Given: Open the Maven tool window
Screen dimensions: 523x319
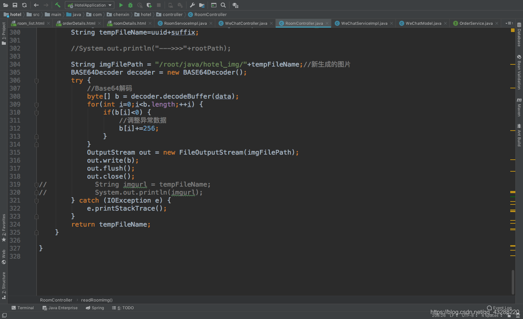Looking at the screenshot, I should (x=519, y=107).
